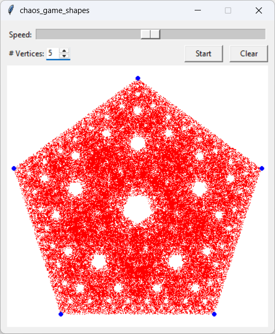Click the bottom-left blue vertex dot
275x334 pixels.
[61, 314]
